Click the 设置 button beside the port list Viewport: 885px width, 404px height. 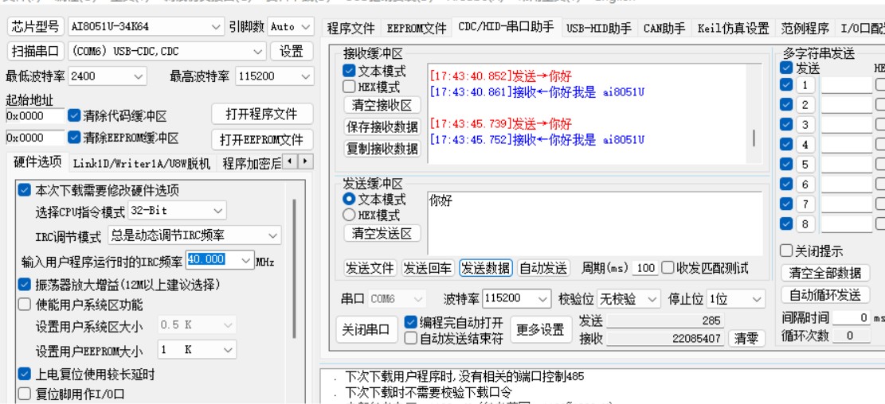[x=292, y=51]
